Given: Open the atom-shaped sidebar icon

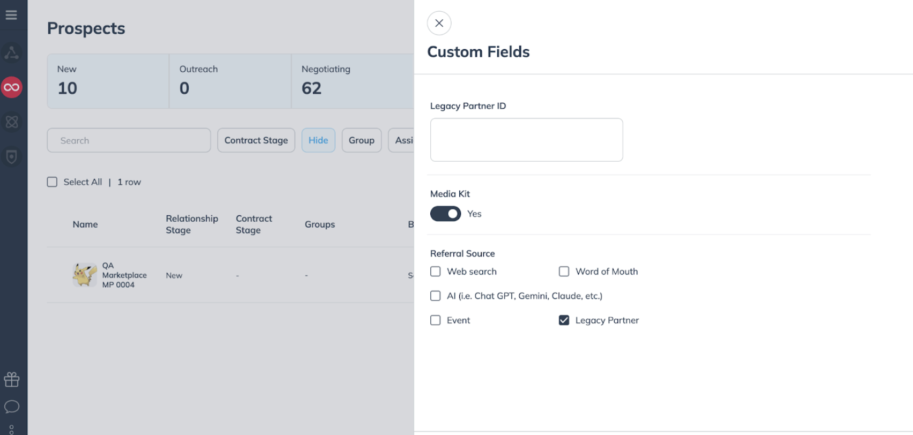Looking at the screenshot, I should click(x=11, y=122).
